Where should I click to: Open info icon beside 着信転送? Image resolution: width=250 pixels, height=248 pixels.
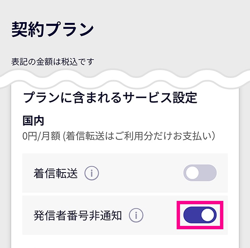[x=92, y=173]
